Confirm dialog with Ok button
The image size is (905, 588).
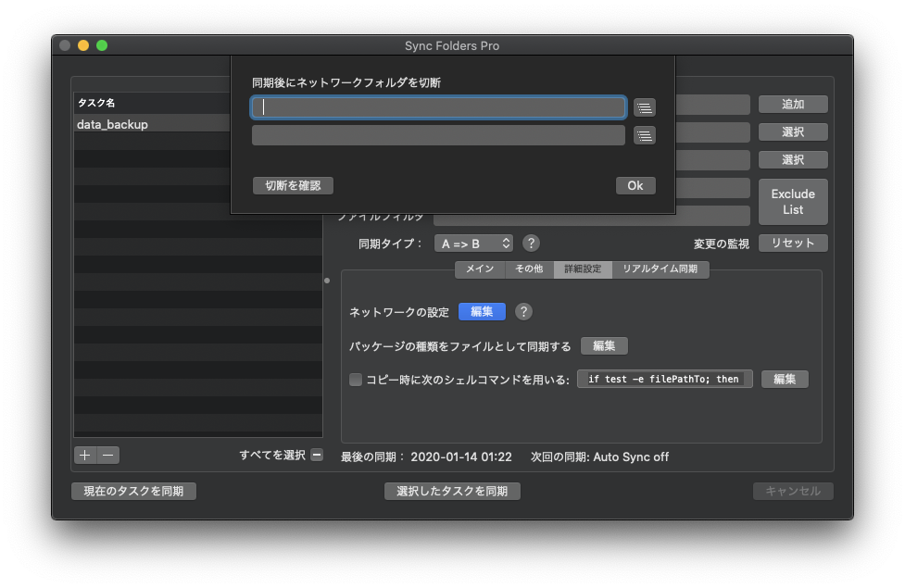click(635, 185)
